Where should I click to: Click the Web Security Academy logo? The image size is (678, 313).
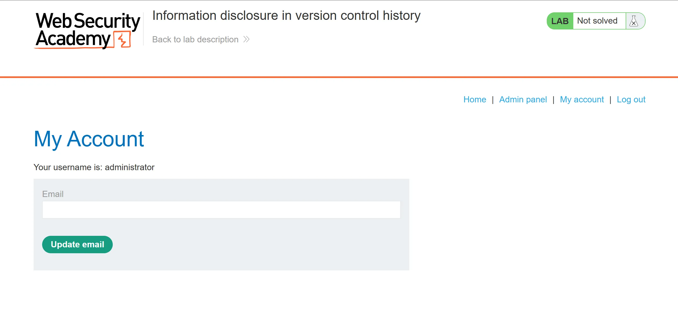tap(88, 30)
